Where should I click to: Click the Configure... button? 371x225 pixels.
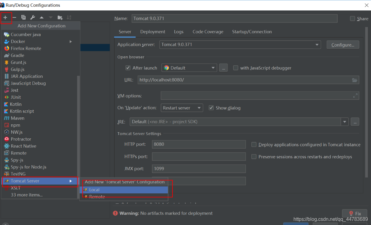tap(343, 45)
